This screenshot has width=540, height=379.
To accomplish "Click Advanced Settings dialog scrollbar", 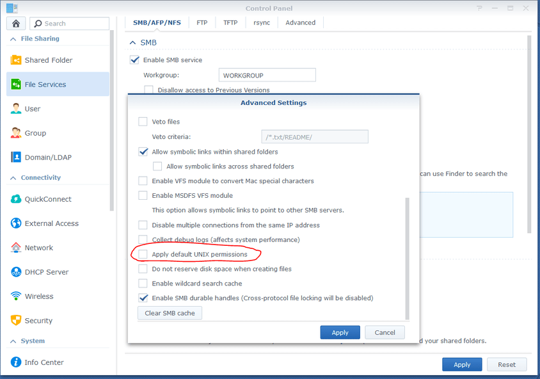I will (407, 259).
